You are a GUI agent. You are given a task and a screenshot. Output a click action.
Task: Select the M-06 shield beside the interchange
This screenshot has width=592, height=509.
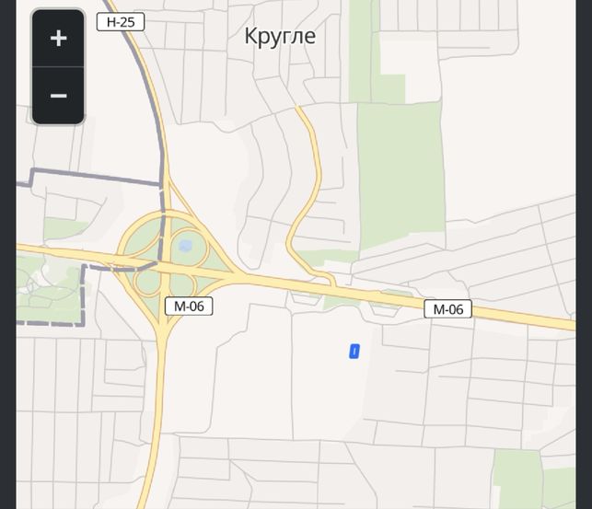point(189,306)
